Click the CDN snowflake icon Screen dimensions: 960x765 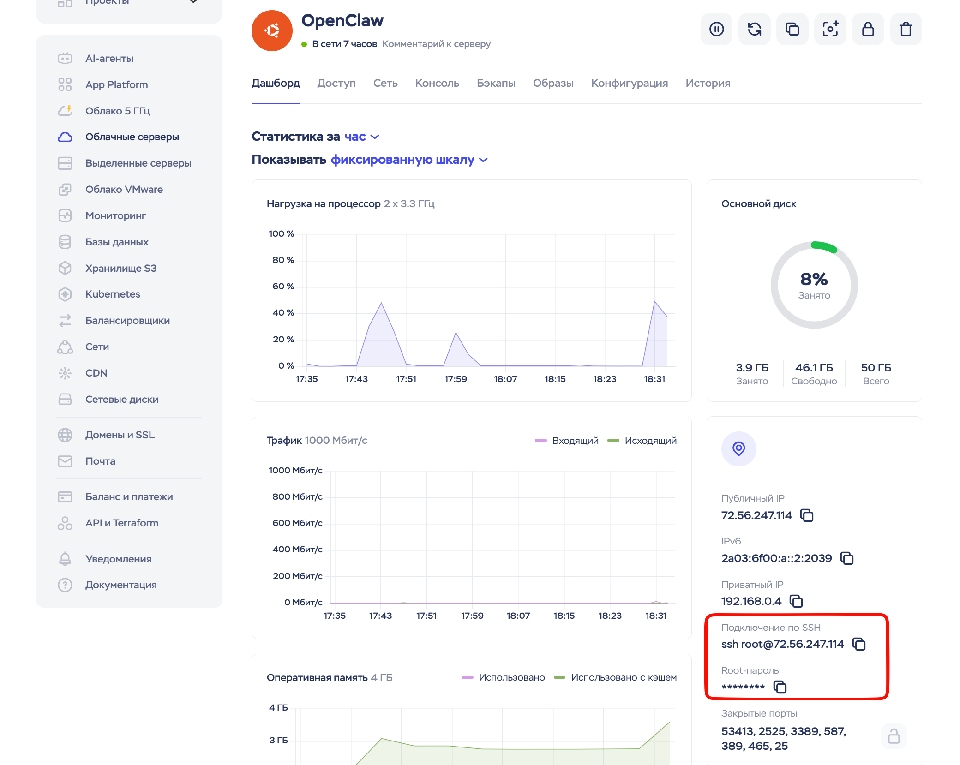65,373
